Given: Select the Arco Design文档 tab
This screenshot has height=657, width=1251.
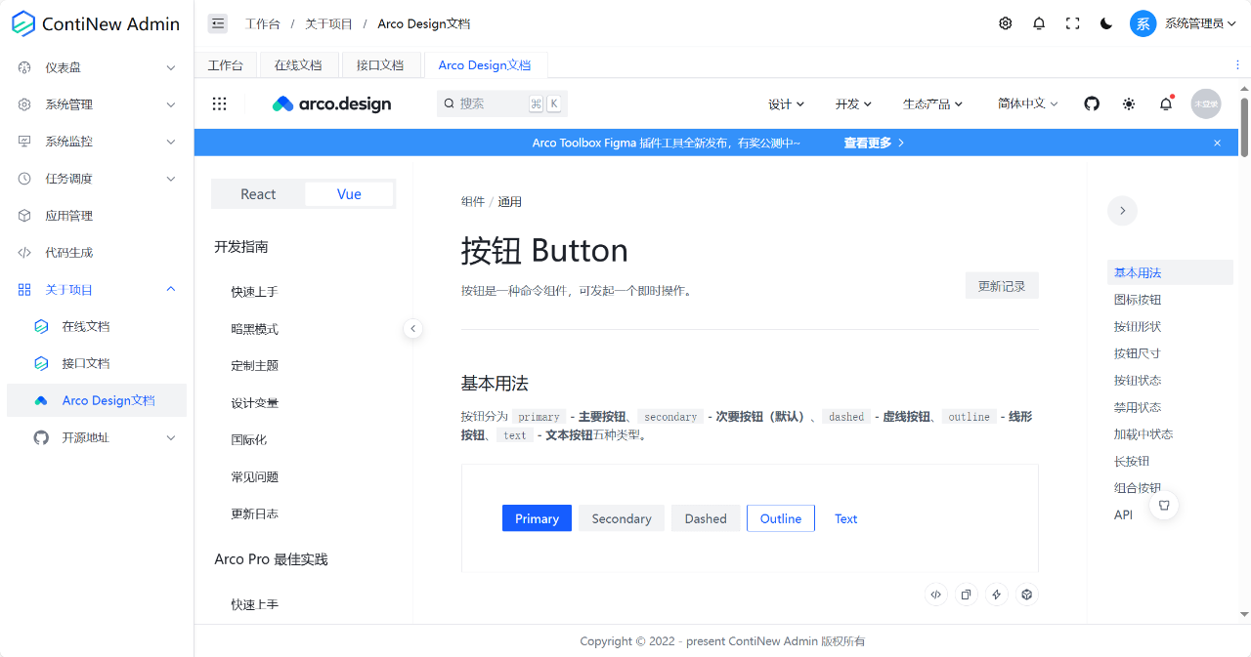Looking at the screenshot, I should point(485,65).
